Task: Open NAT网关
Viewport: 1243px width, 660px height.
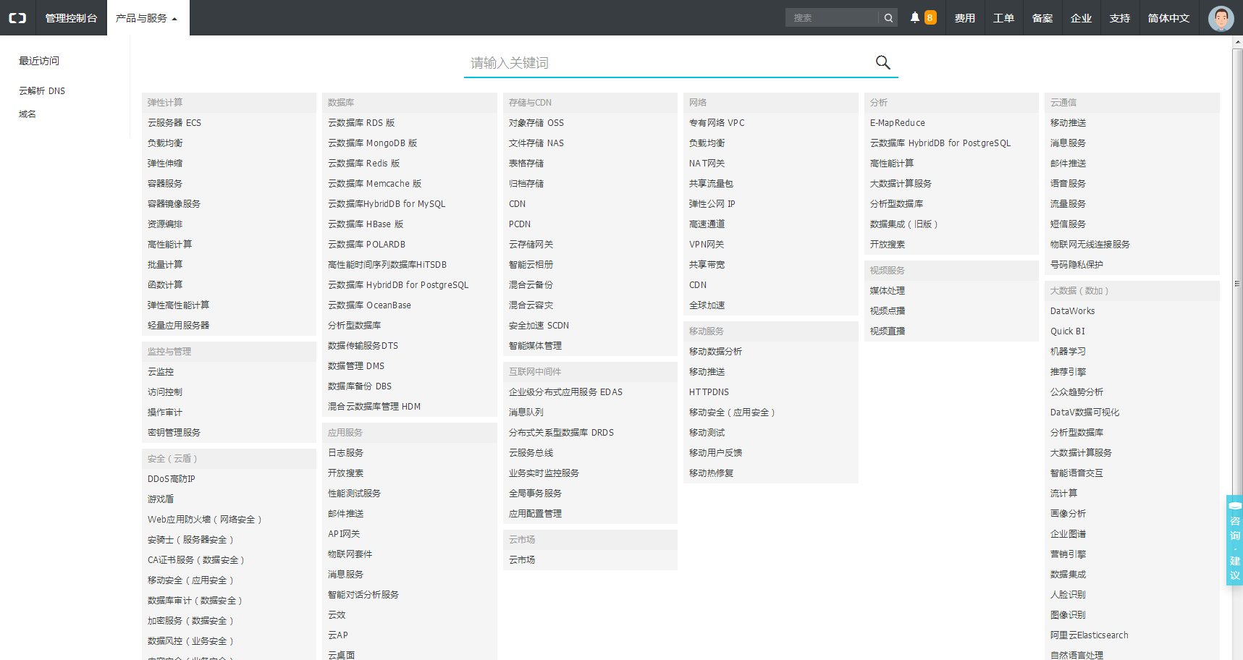Action: click(707, 164)
